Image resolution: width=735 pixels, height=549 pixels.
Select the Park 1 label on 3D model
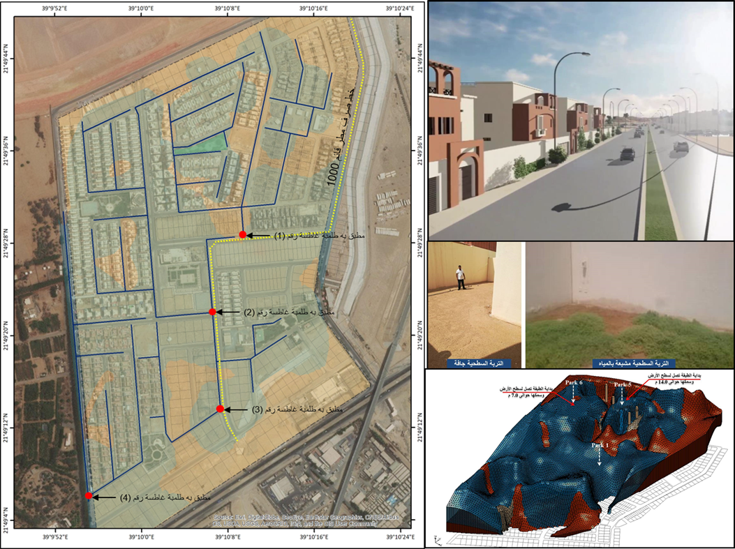[600, 444]
